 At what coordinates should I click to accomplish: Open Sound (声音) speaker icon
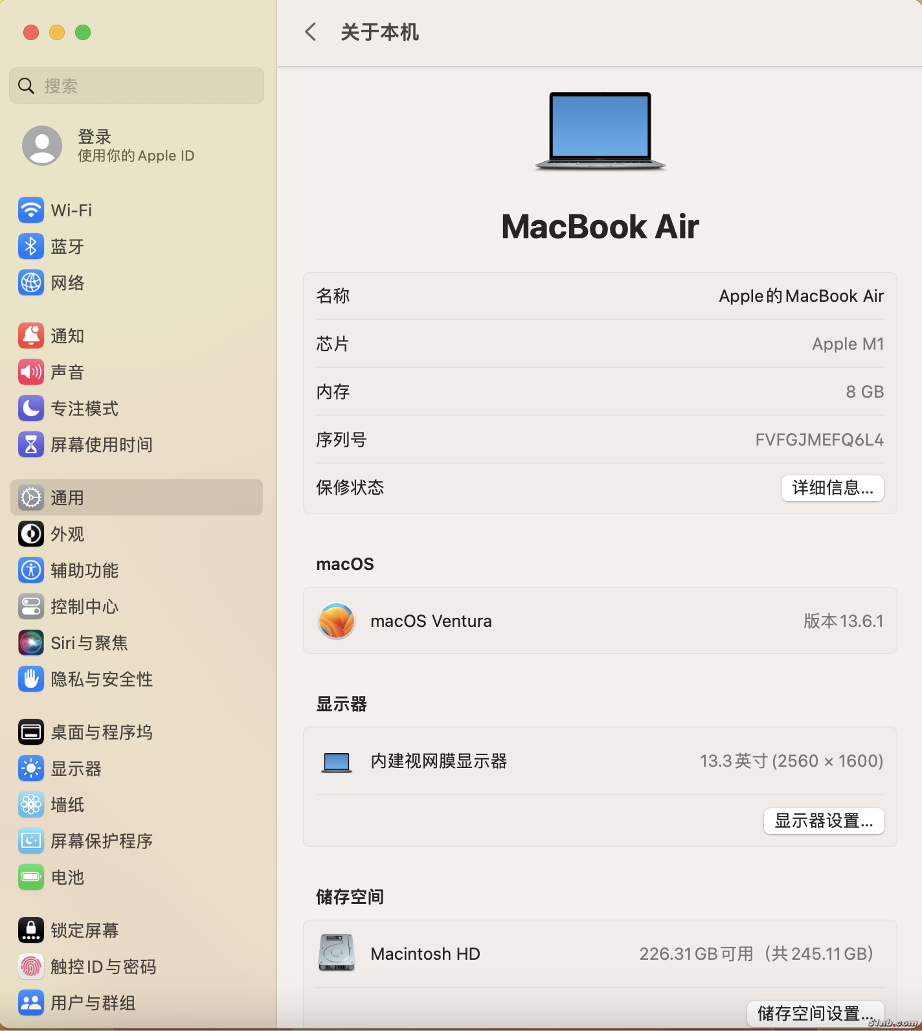(x=31, y=372)
